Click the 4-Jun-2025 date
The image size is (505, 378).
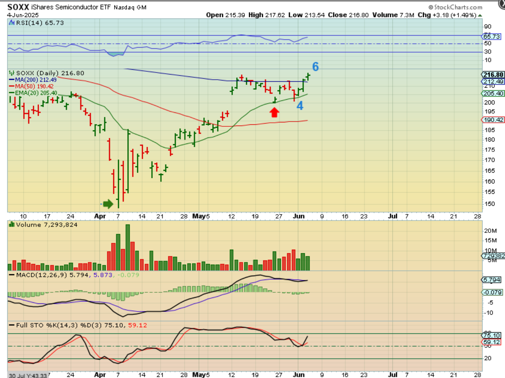pos(23,15)
